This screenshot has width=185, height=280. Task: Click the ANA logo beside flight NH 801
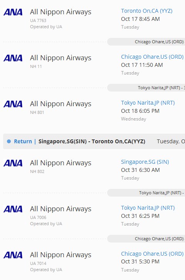(x=13, y=104)
